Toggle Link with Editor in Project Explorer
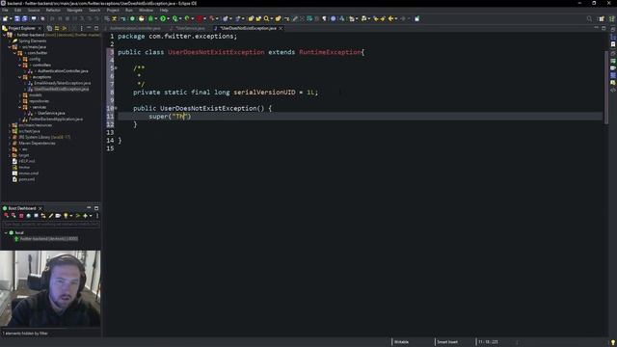The image size is (617, 347). (x=57, y=28)
